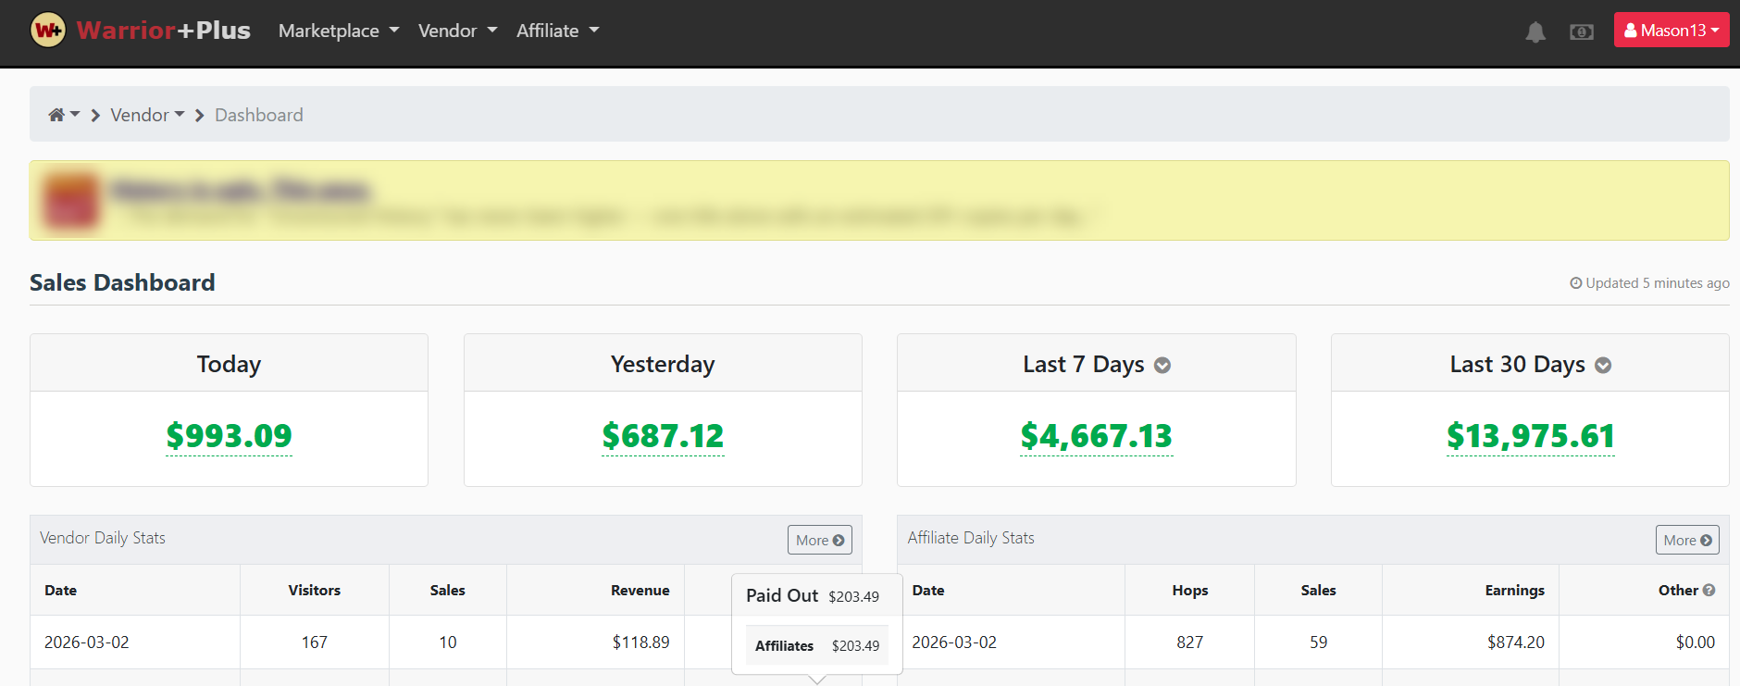Click the Last 30 Days circle arrow icon
Image resolution: width=1740 pixels, height=686 pixels.
pyautogui.click(x=1603, y=366)
